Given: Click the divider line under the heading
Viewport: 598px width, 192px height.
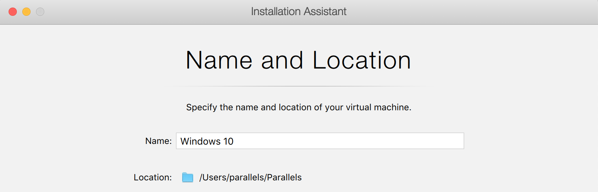Looking at the screenshot, I should pos(298,86).
